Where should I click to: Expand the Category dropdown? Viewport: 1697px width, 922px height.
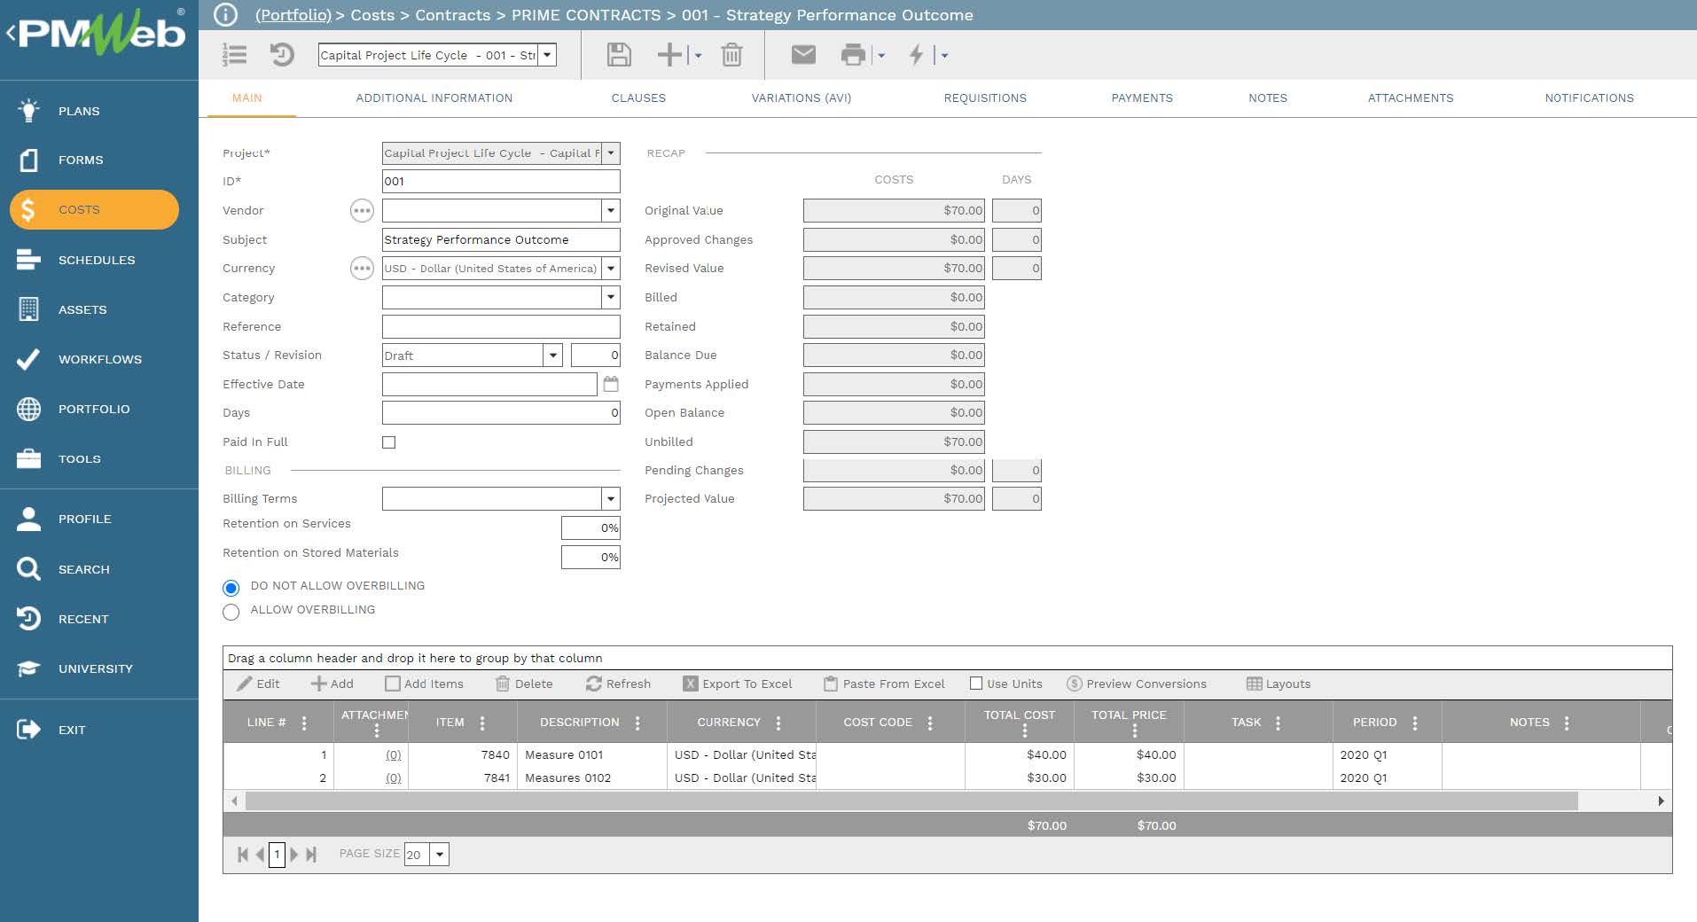611,297
